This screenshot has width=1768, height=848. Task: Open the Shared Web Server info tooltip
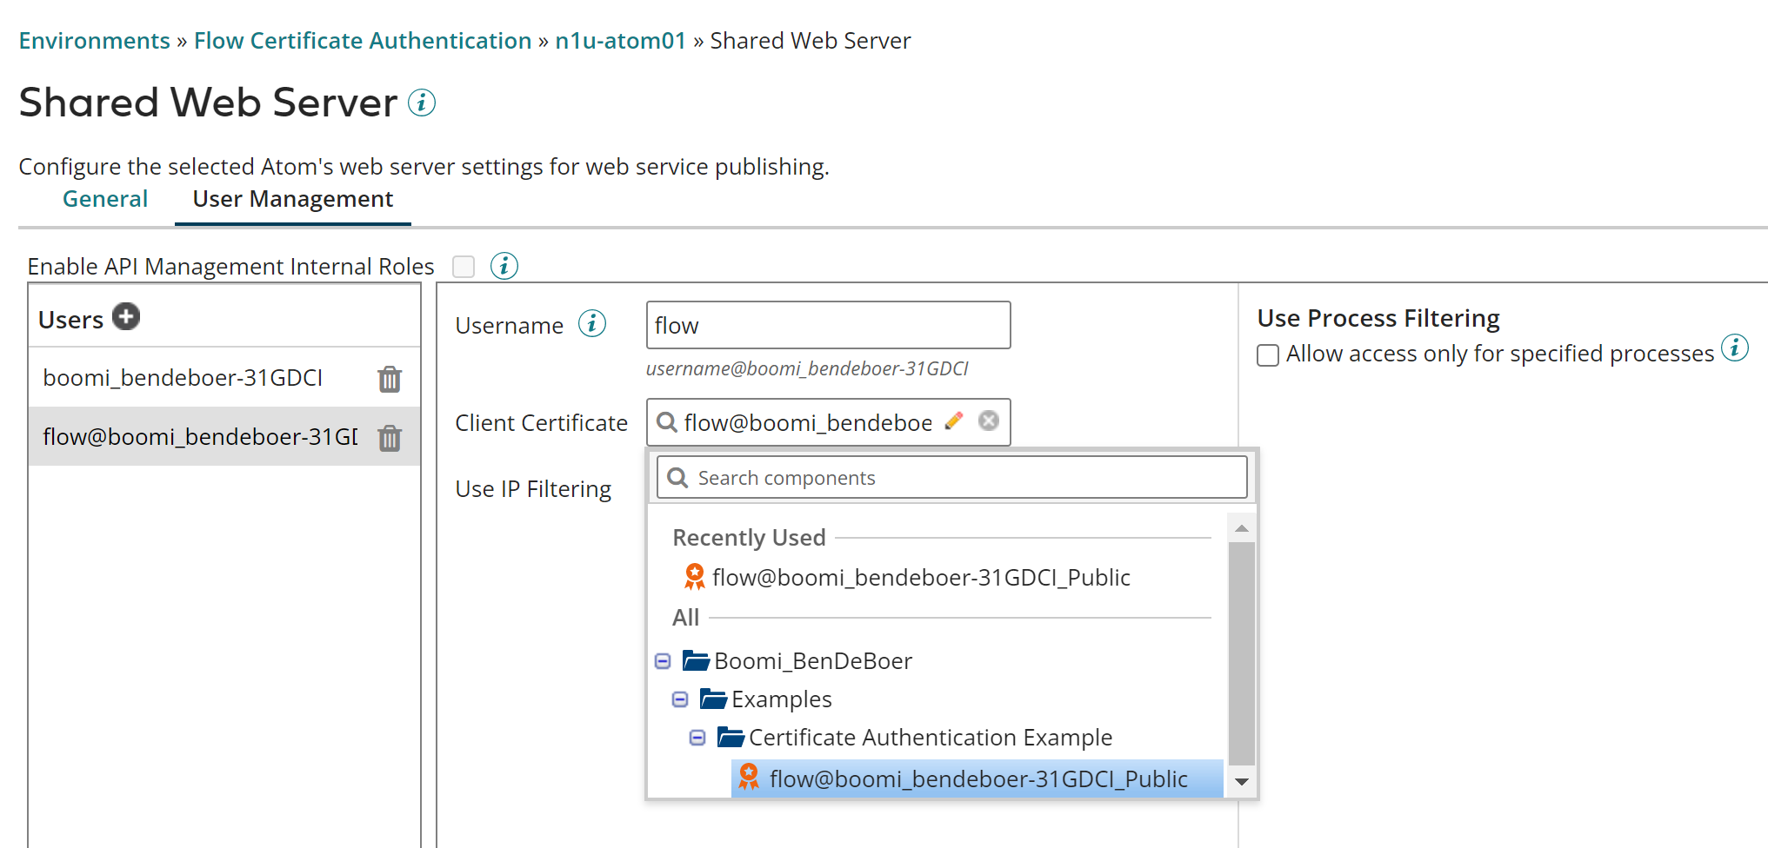click(x=422, y=103)
